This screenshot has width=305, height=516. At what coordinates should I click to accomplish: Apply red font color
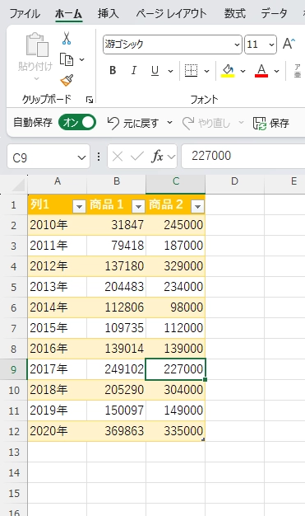[x=261, y=70]
